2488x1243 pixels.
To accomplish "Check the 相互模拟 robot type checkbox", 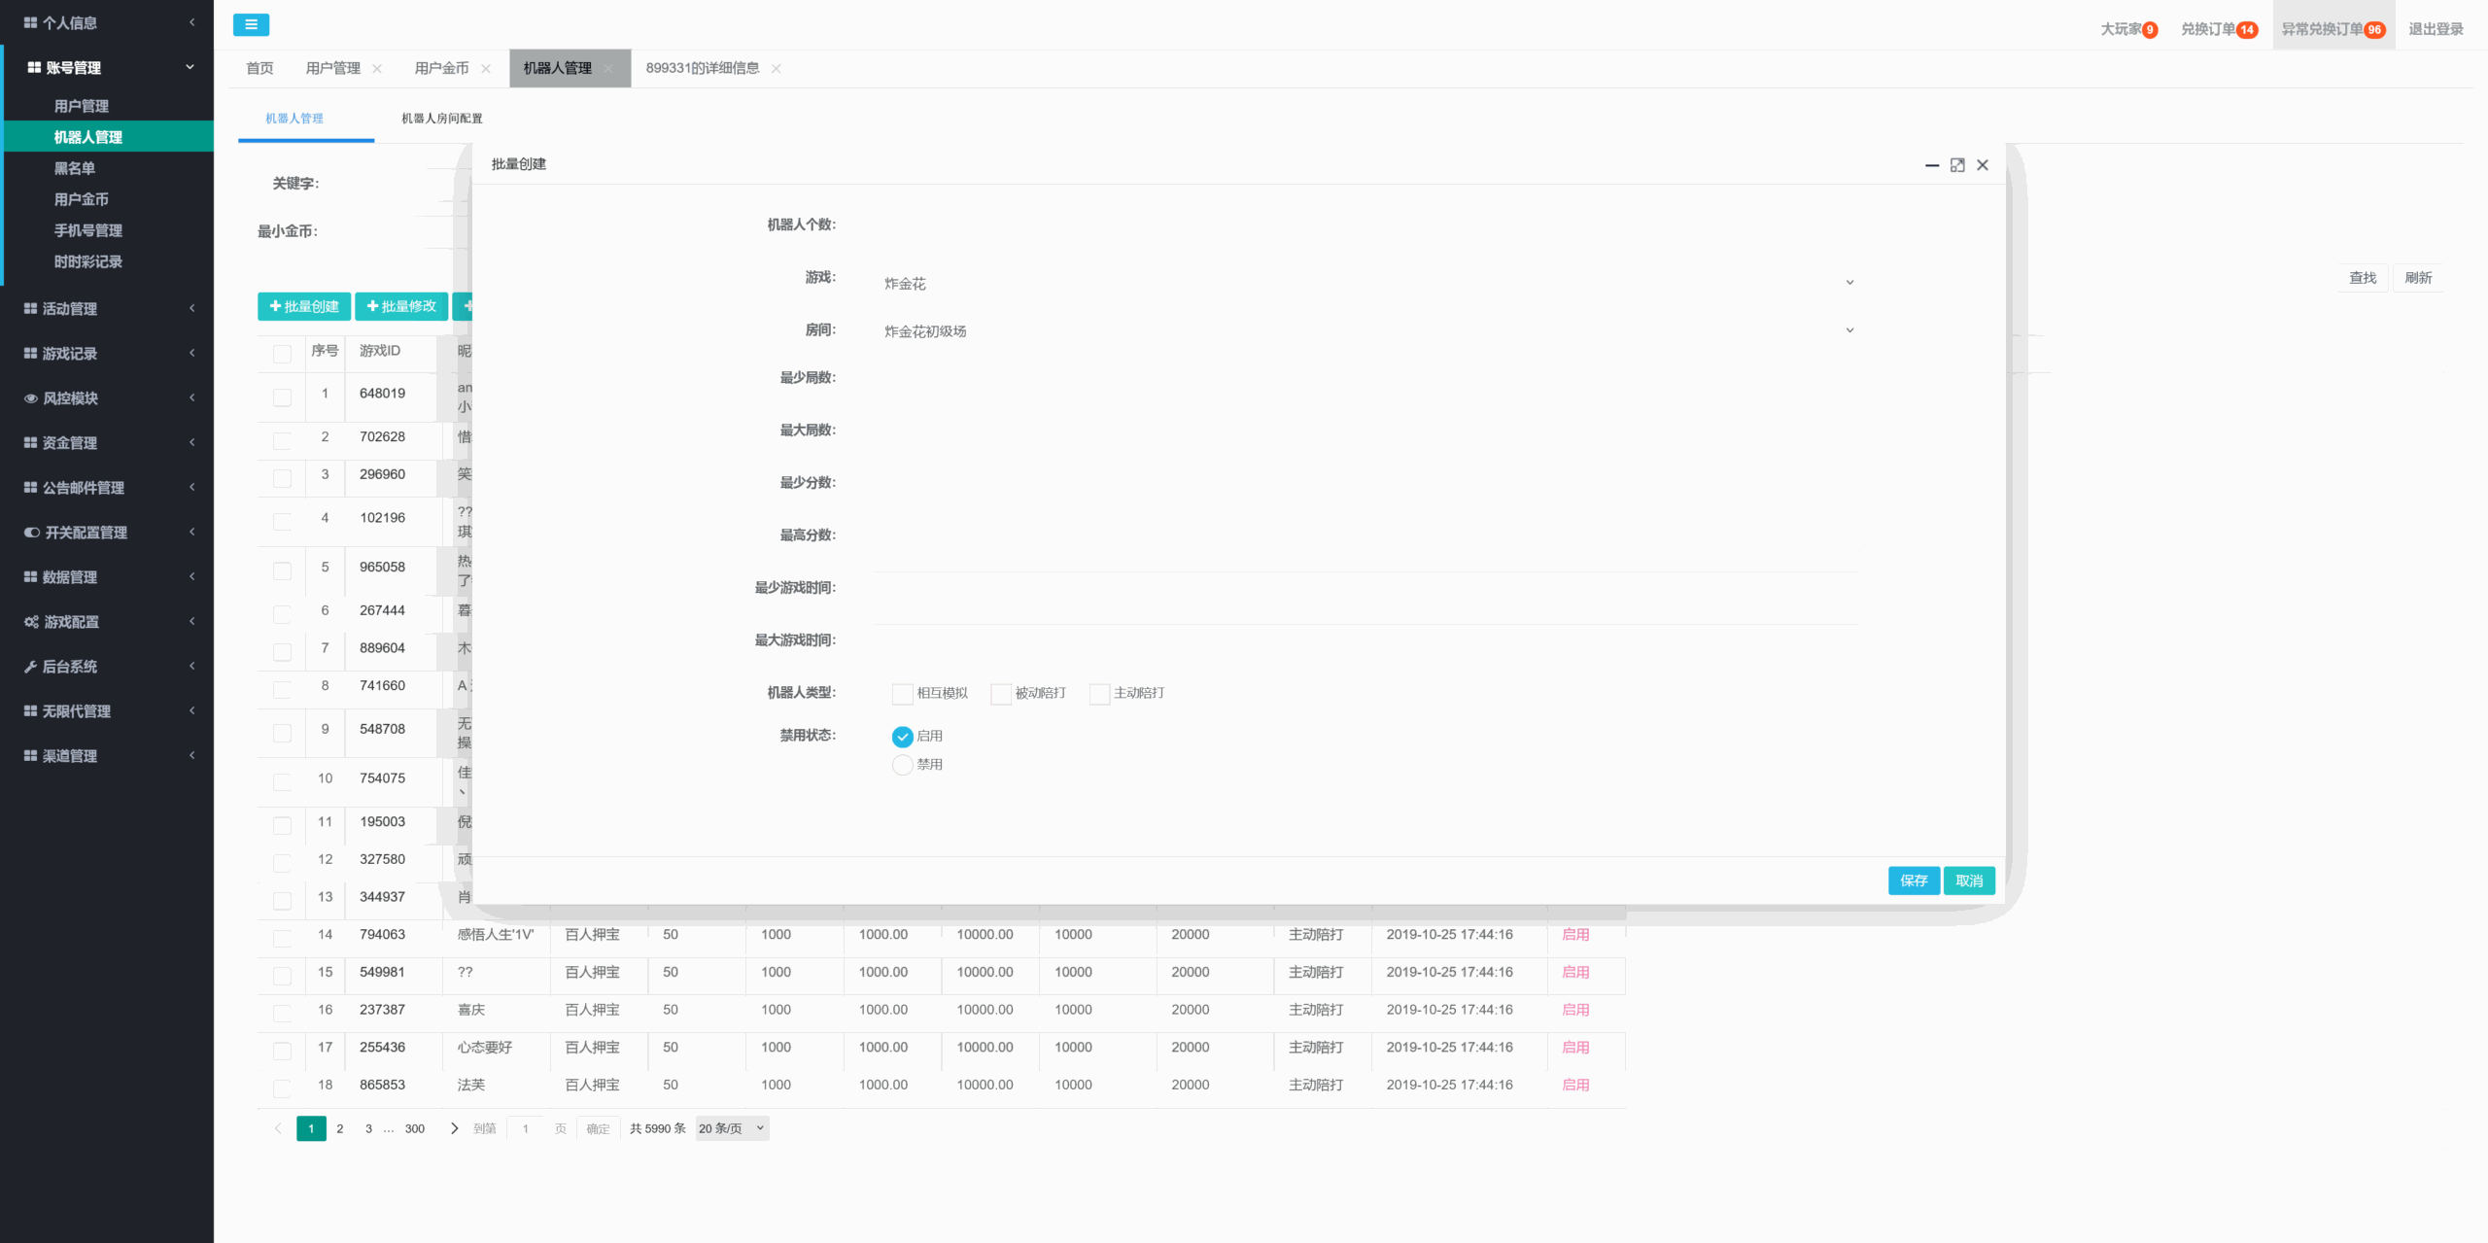I will coord(902,694).
